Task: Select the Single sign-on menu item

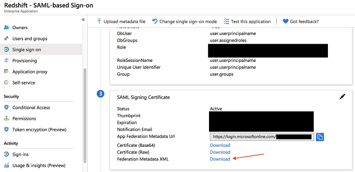Action: pos(41,50)
